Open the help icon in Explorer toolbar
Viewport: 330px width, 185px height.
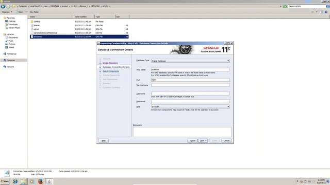tap(326, 12)
